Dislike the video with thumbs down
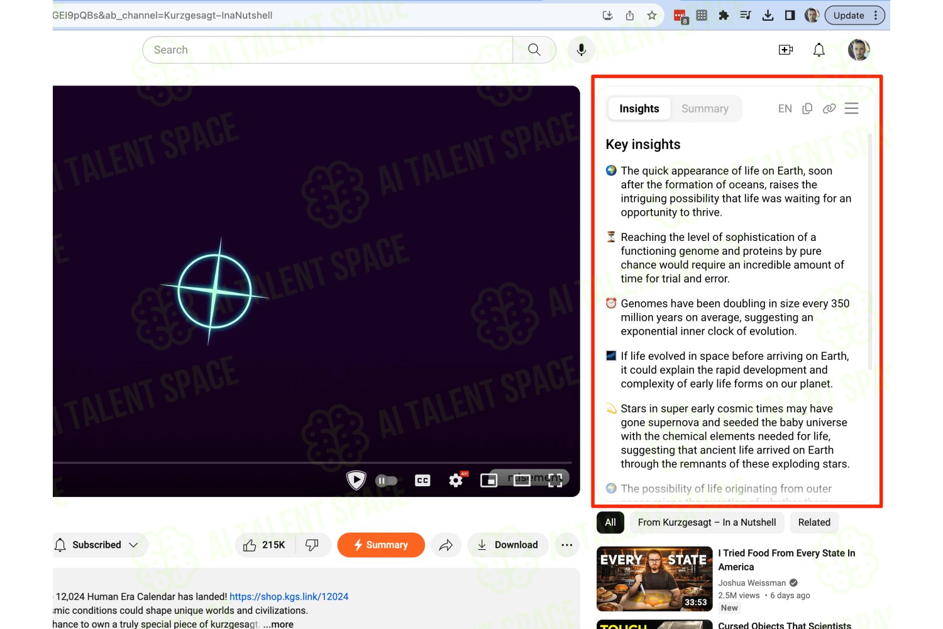The width and height of the screenshot is (943, 629). click(x=312, y=545)
